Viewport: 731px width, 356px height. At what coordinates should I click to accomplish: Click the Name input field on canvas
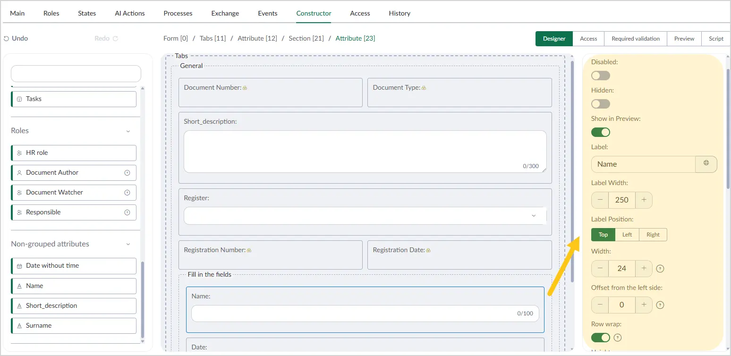point(365,314)
